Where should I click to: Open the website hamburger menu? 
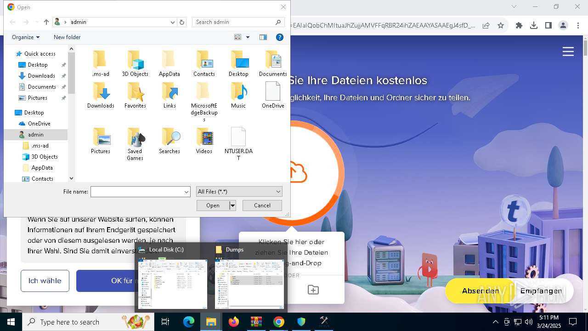(568, 51)
